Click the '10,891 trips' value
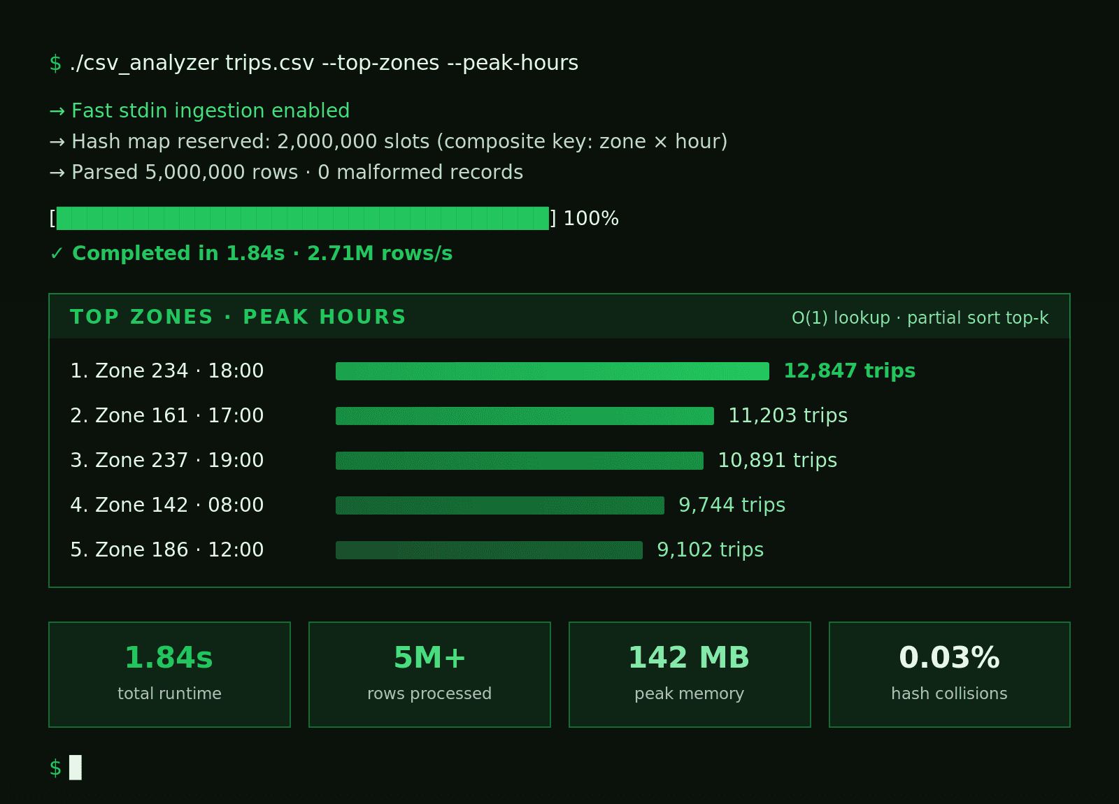 click(x=777, y=461)
